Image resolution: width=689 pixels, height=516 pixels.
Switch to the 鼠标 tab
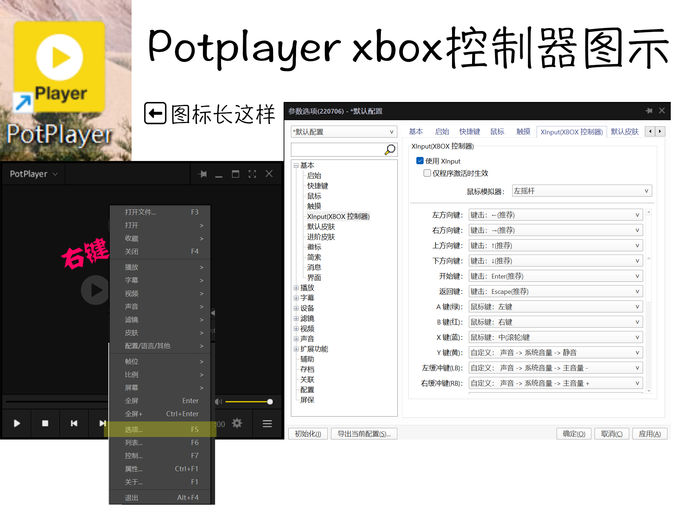coord(497,131)
